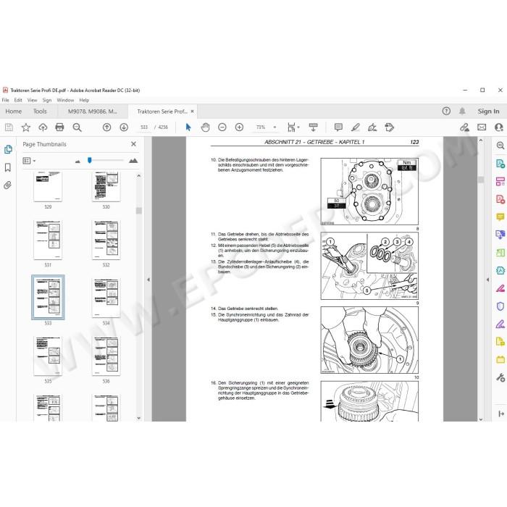
Task: Open the find text magnifier
Action: click(77, 127)
